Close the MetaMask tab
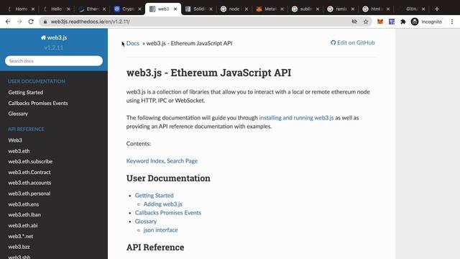 point(282,9)
